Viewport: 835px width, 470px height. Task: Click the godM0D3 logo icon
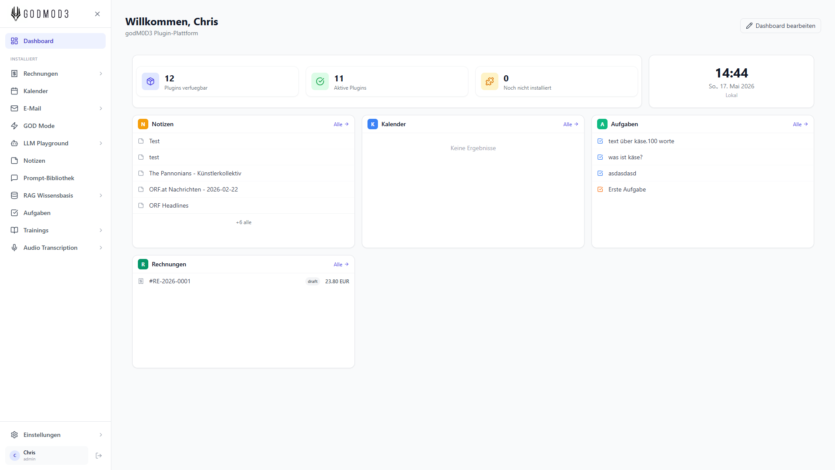(x=16, y=13)
